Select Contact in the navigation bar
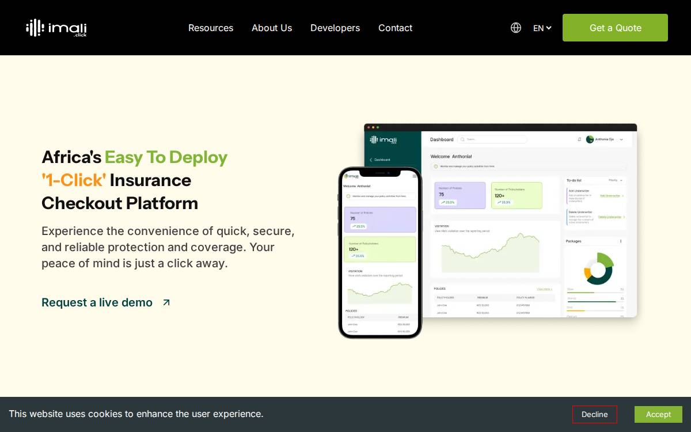Screen dimensions: 691x432 pos(395,28)
